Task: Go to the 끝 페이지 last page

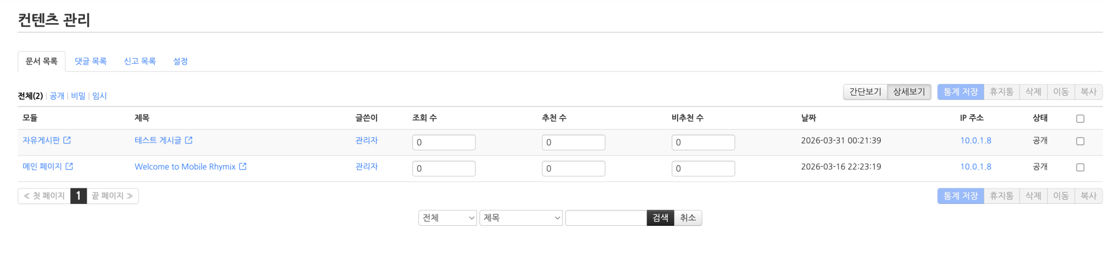Action: pyautogui.click(x=112, y=196)
